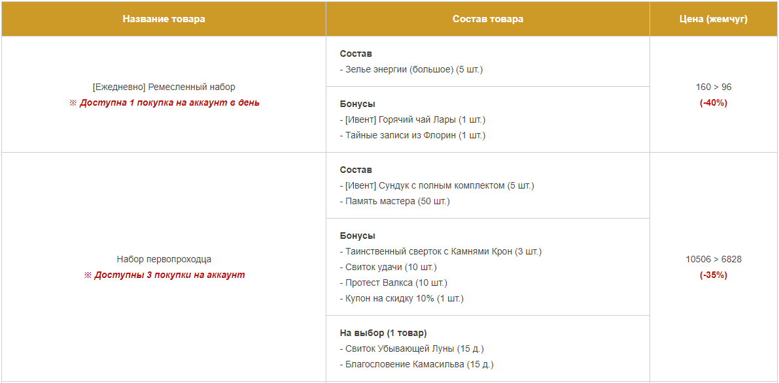This screenshot has width=779, height=383.
Task: Click the "10506 > 6828" price text
Action: point(714,259)
